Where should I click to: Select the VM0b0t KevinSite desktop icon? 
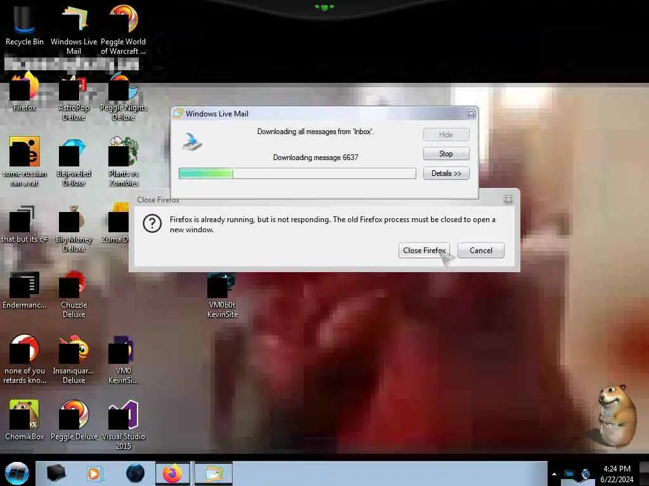pos(222,296)
